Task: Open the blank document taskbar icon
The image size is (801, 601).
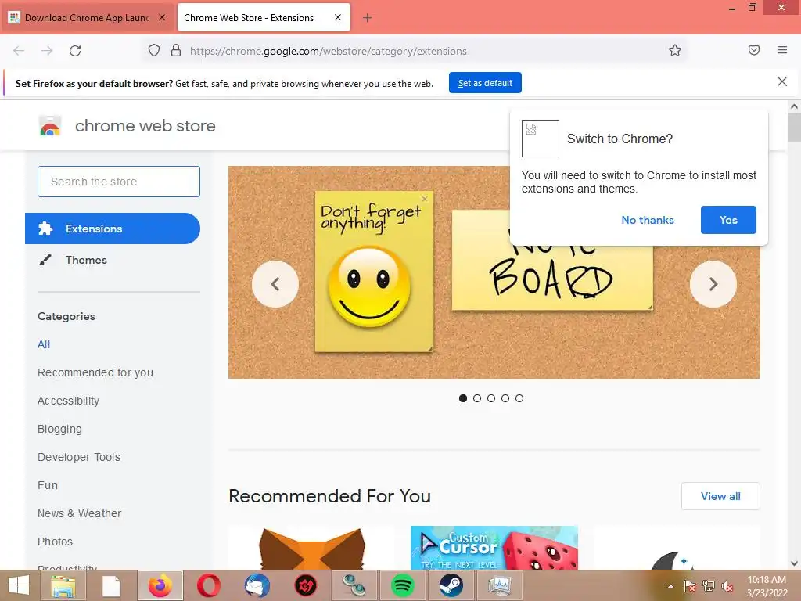Action: click(111, 585)
